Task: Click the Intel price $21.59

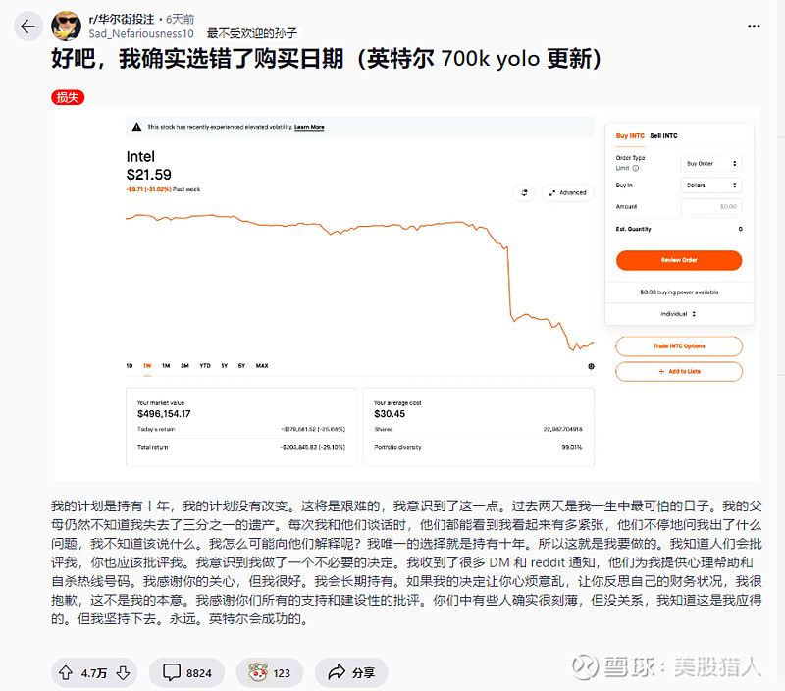Action: pyautogui.click(x=149, y=175)
